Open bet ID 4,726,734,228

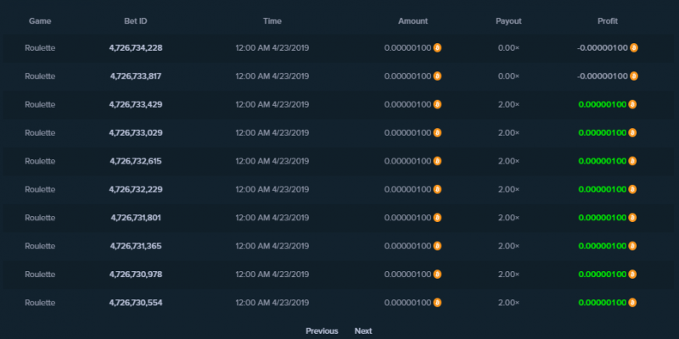pos(136,48)
